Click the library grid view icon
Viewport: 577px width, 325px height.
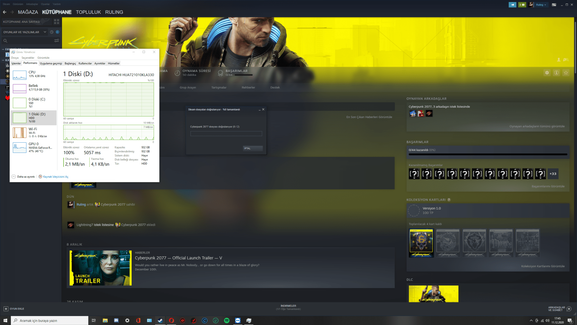coord(56,22)
